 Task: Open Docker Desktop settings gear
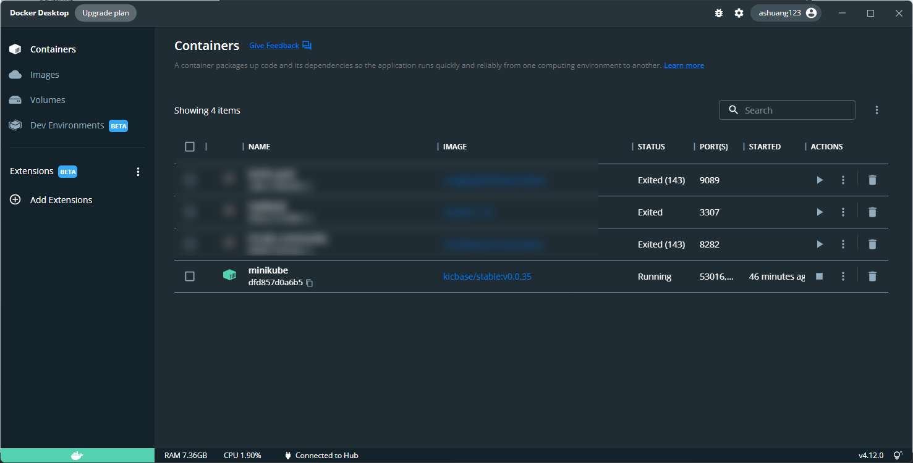click(739, 13)
